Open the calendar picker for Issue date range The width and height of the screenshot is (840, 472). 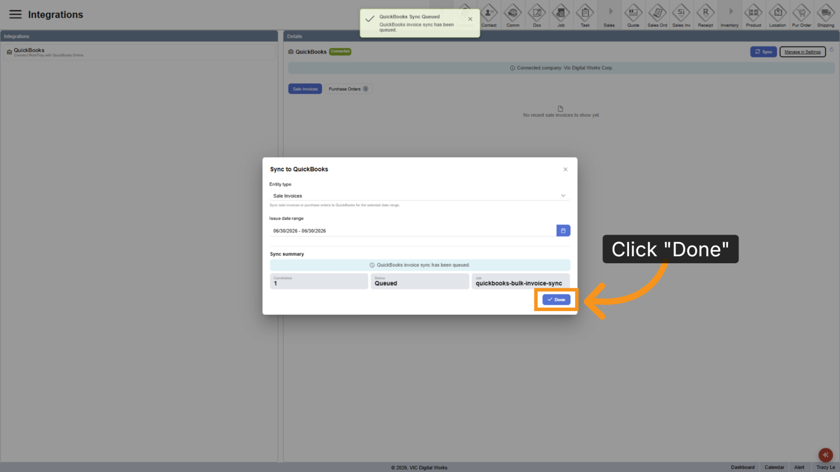point(563,231)
